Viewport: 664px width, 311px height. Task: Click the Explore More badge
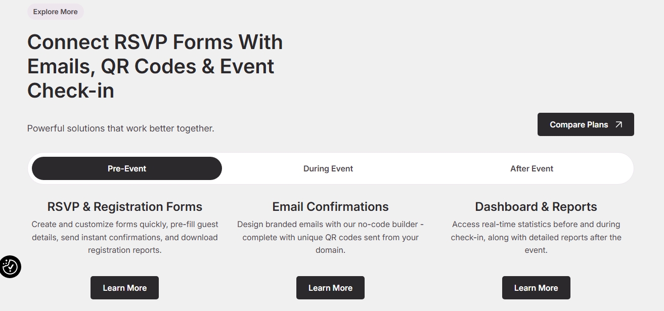tap(56, 12)
